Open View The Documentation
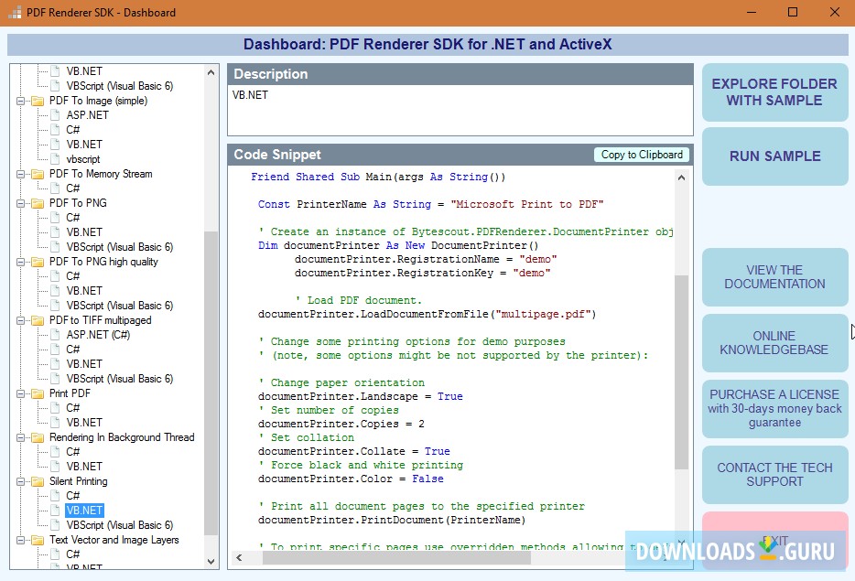Screen dimensions: 855x581 (x=774, y=277)
